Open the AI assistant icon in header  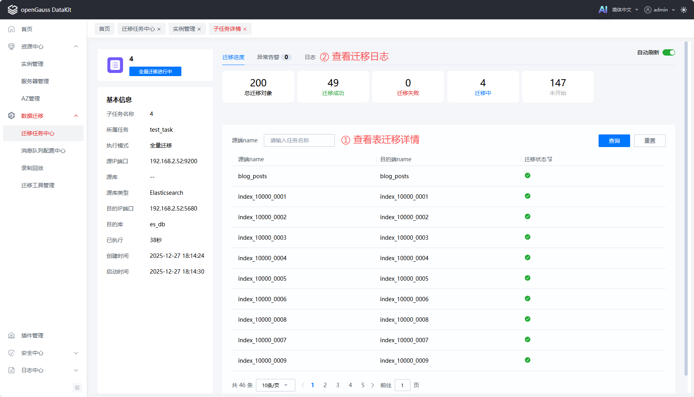pyautogui.click(x=603, y=9)
